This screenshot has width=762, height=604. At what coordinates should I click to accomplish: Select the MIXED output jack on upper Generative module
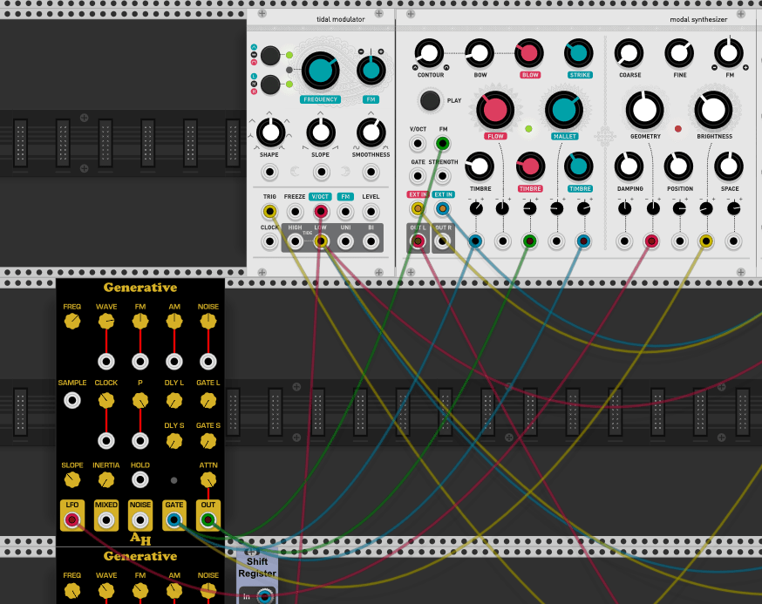(106, 520)
